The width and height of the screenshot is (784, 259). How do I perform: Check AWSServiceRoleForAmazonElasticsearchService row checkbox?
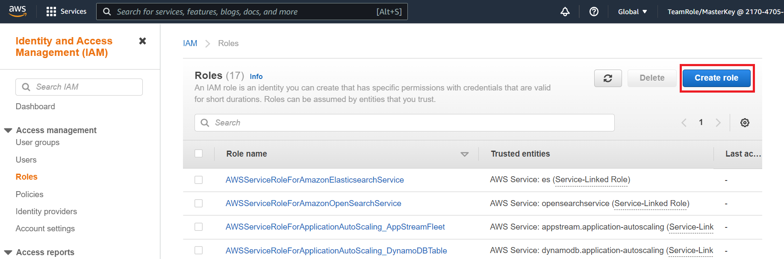click(199, 180)
